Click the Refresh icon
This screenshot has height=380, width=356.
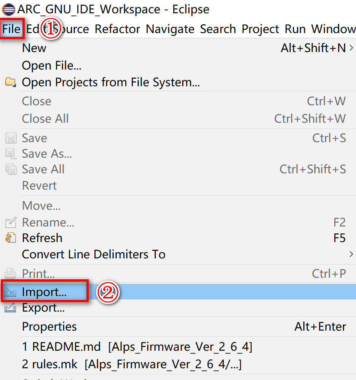(11, 238)
